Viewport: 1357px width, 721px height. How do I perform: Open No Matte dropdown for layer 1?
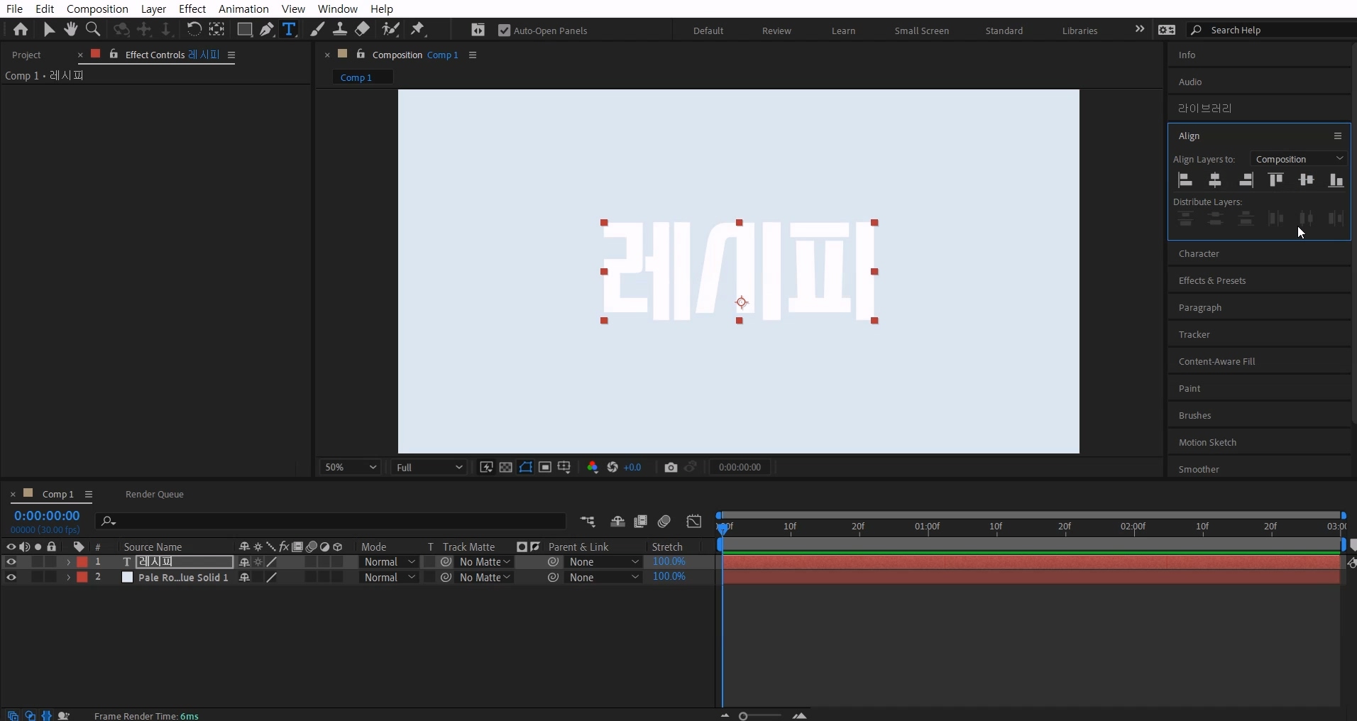click(x=485, y=562)
